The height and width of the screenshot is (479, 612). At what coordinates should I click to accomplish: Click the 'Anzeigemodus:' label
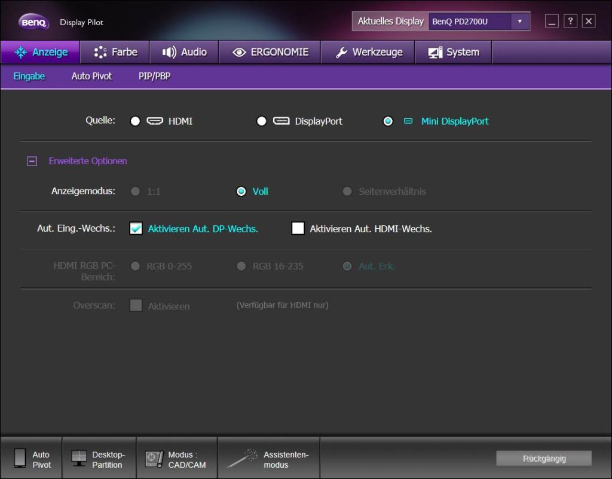click(83, 191)
